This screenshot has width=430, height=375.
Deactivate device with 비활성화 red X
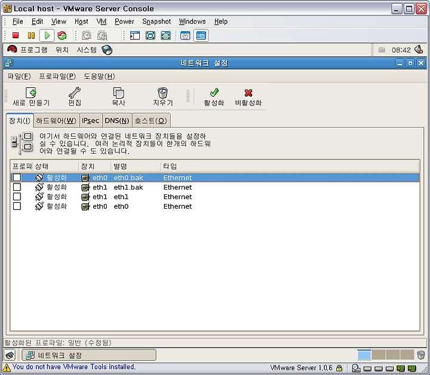click(248, 97)
